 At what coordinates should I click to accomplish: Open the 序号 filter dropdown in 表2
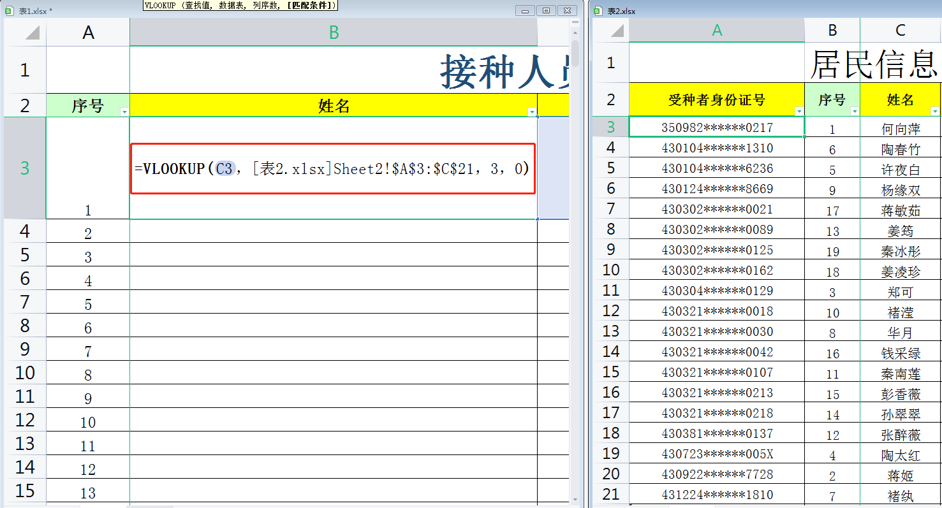point(855,111)
